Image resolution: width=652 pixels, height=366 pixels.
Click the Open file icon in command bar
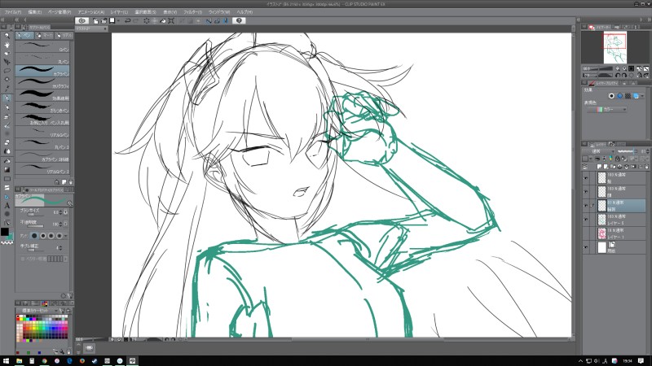[104, 20]
